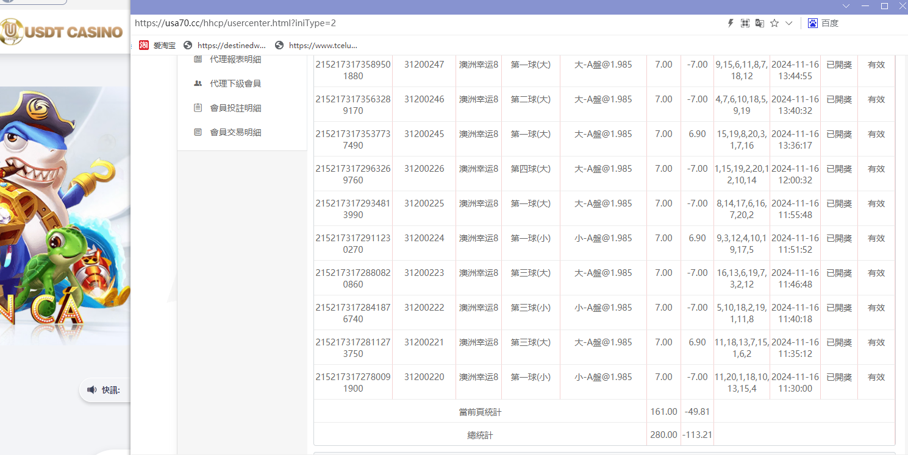Open the QR code grid icon near address bar
The image size is (908, 455).
(745, 23)
